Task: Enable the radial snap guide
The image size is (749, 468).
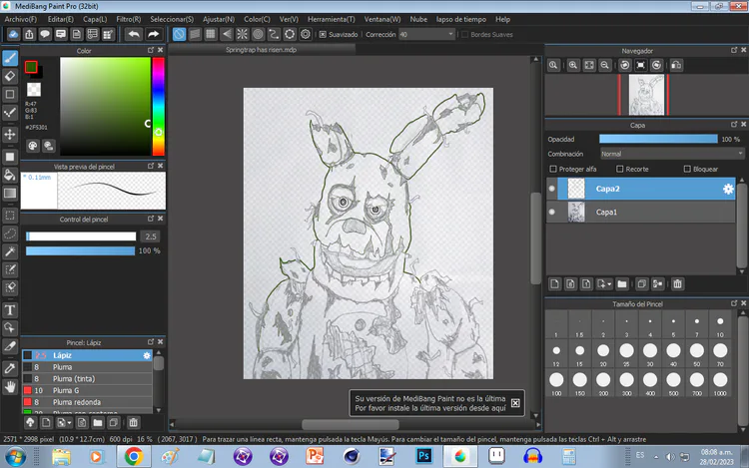Action: click(x=243, y=34)
